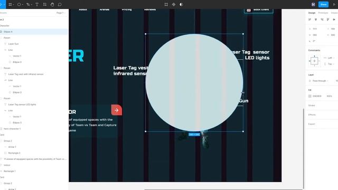Switch to the Inspect tab
Image resolution: width=338 pixels, height=190 pixels.
334,13
